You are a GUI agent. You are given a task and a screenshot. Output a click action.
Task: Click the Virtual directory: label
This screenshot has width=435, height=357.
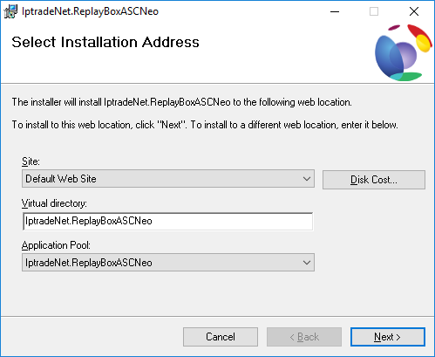54,203
